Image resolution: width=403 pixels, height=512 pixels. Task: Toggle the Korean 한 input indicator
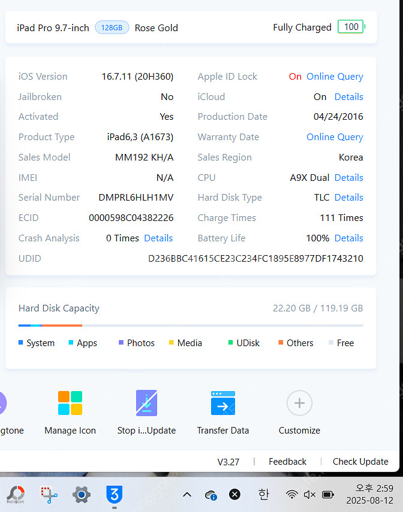coord(264,495)
